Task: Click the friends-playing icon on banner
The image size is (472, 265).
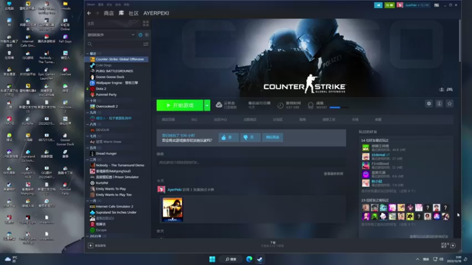Action: pyautogui.click(x=441, y=90)
